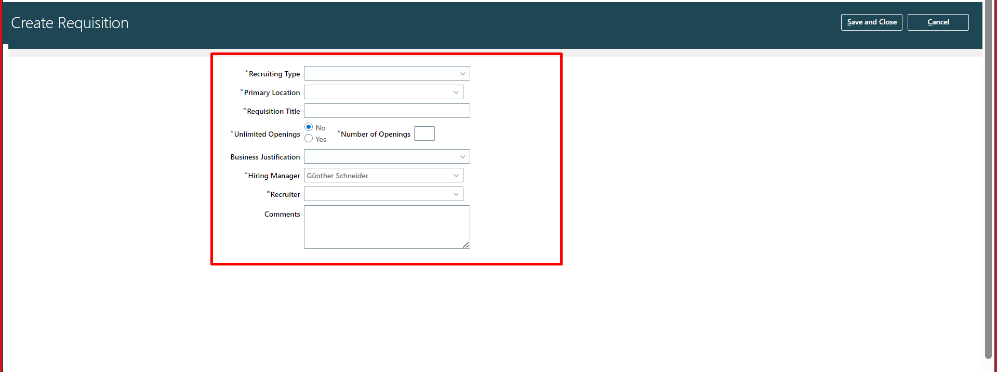
Task: Select No for Unlimited Openings
Action: (309, 127)
